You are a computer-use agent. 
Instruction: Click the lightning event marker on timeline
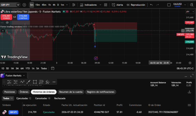[x=96, y=58]
